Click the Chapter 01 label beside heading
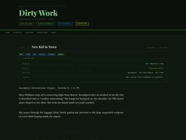Image resolution: width=186 pixels, height=140 pixels. (x=24, y=48)
